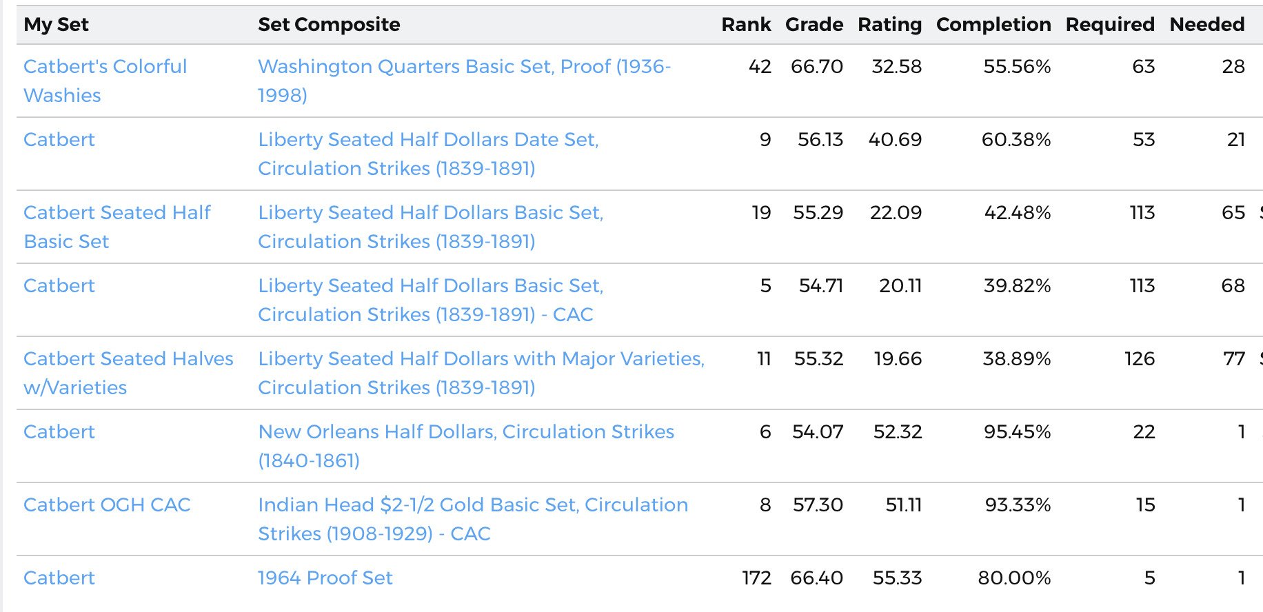The height and width of the screenshot is (612, 1263).
Task: Open Catbert Seated Halves w/Varieties set
Action: click(x=128, y=373)
